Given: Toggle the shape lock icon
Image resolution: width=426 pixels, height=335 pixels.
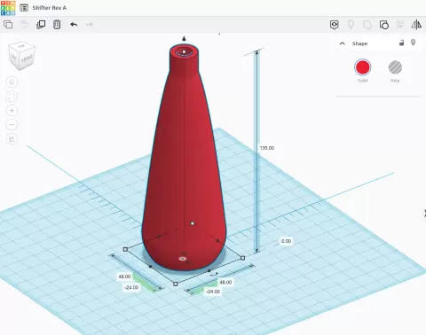Looking at the screenshot, I should [x=401, y=43].
